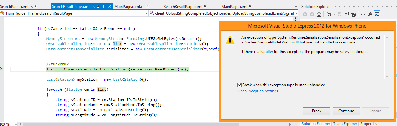Image resolution: width=397 pixels, height=126 pixels.
Task: Uncheck Break when this exception type is user-unhandled
Action: 239,85
